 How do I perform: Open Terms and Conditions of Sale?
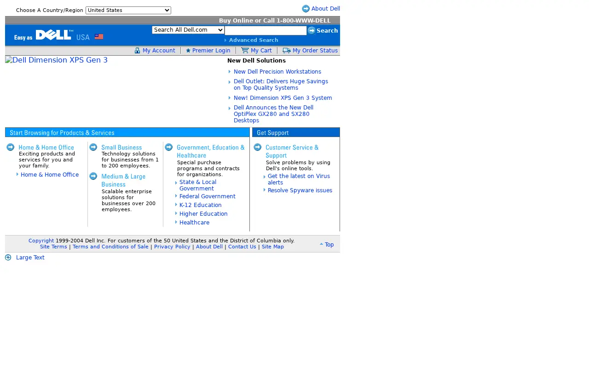pyautogui.click(x=110, y=247)
